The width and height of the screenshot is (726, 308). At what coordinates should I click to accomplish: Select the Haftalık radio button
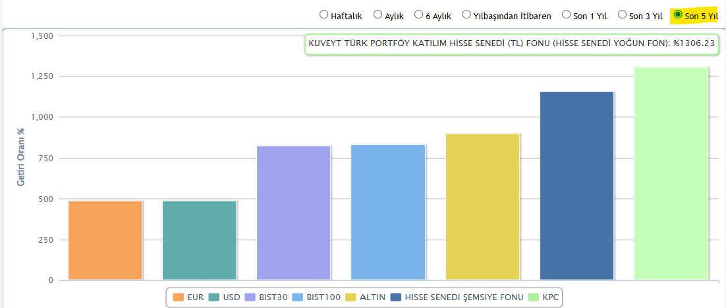[x=323, y=14]
